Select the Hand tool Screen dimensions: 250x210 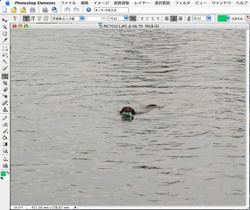click(5, 34)
